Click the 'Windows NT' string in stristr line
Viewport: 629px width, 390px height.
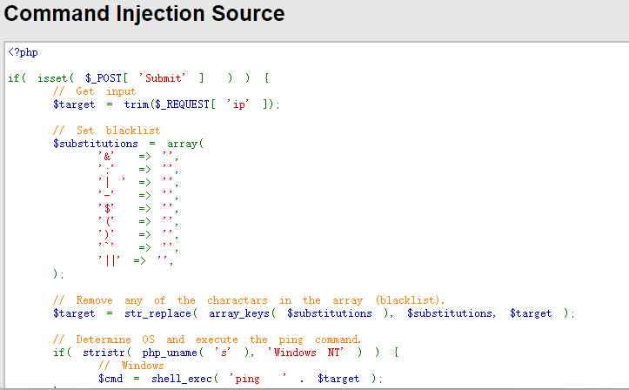pyautogui.click(x=307, y=353)
